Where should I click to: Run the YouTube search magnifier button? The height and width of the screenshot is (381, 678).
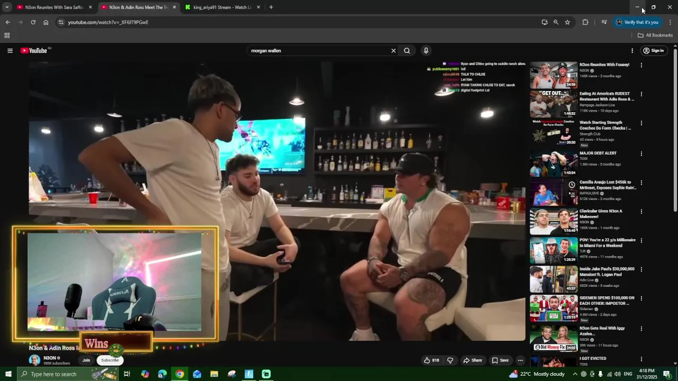click(x=407, y=51)
